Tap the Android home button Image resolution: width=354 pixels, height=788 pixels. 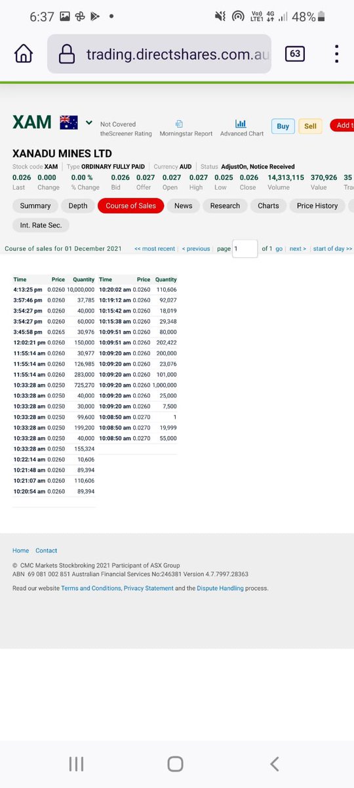click(x=175, y=763)
